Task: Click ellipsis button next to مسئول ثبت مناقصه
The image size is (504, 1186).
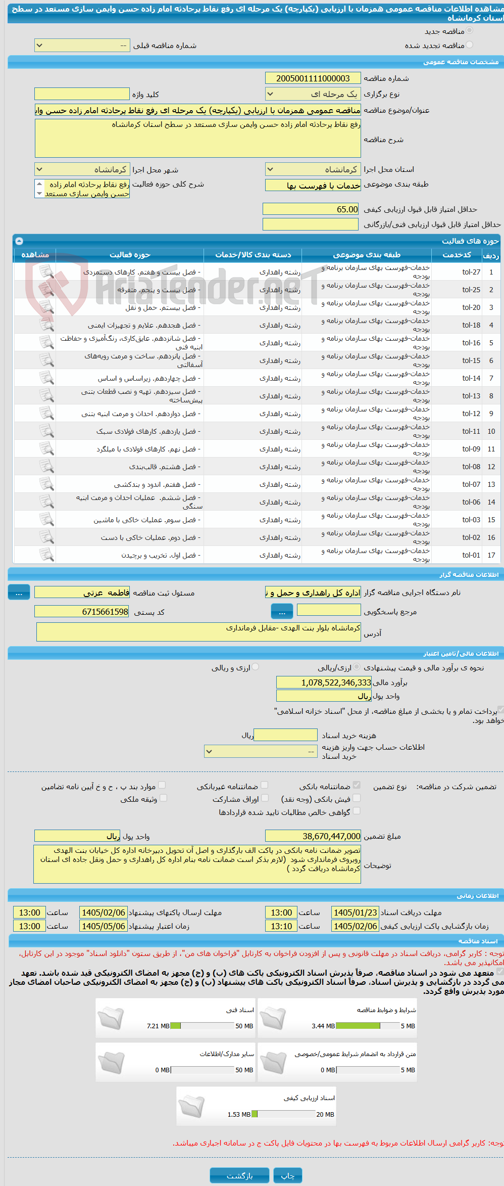Action: [x=19, y=592]
